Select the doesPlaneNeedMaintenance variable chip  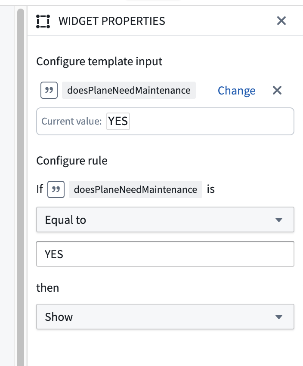pos(128,90)
